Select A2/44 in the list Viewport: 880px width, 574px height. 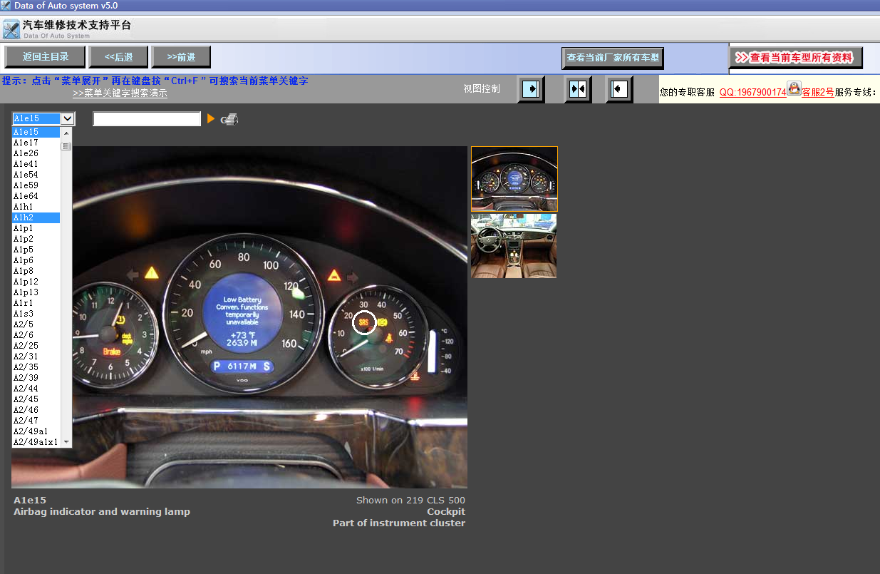point(36,389)
